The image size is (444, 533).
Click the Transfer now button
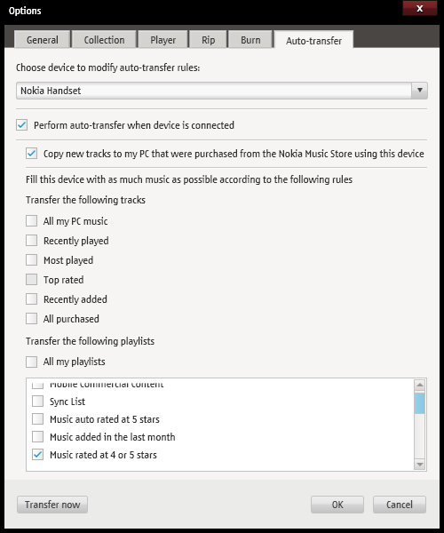pos(52,505)
